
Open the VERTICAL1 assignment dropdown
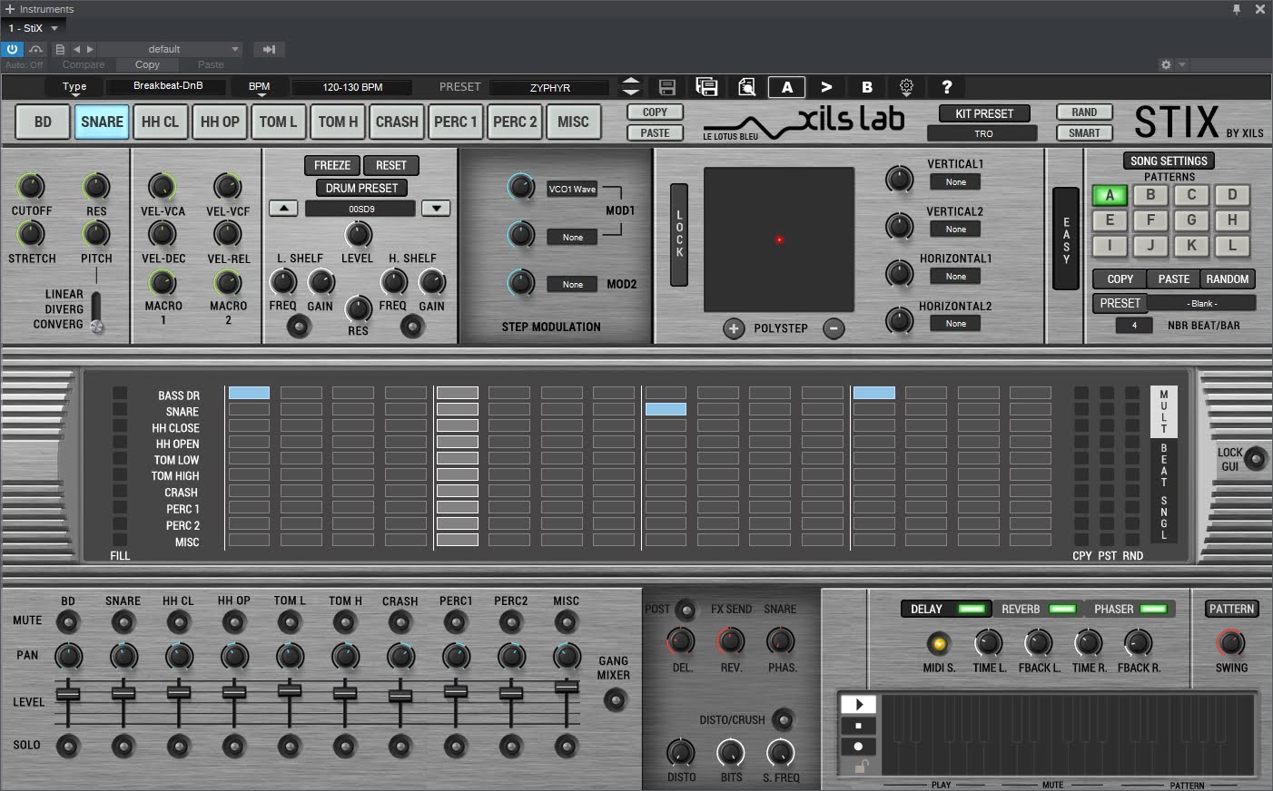click(x=956, y=182)
